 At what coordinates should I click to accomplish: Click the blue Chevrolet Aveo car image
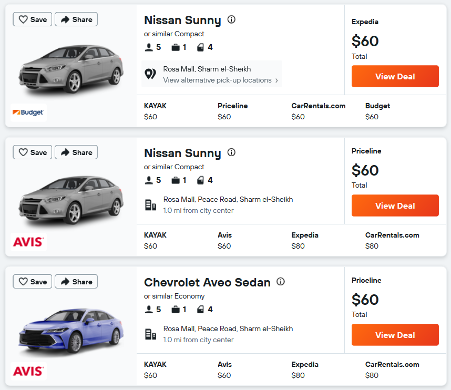(71, 330)
